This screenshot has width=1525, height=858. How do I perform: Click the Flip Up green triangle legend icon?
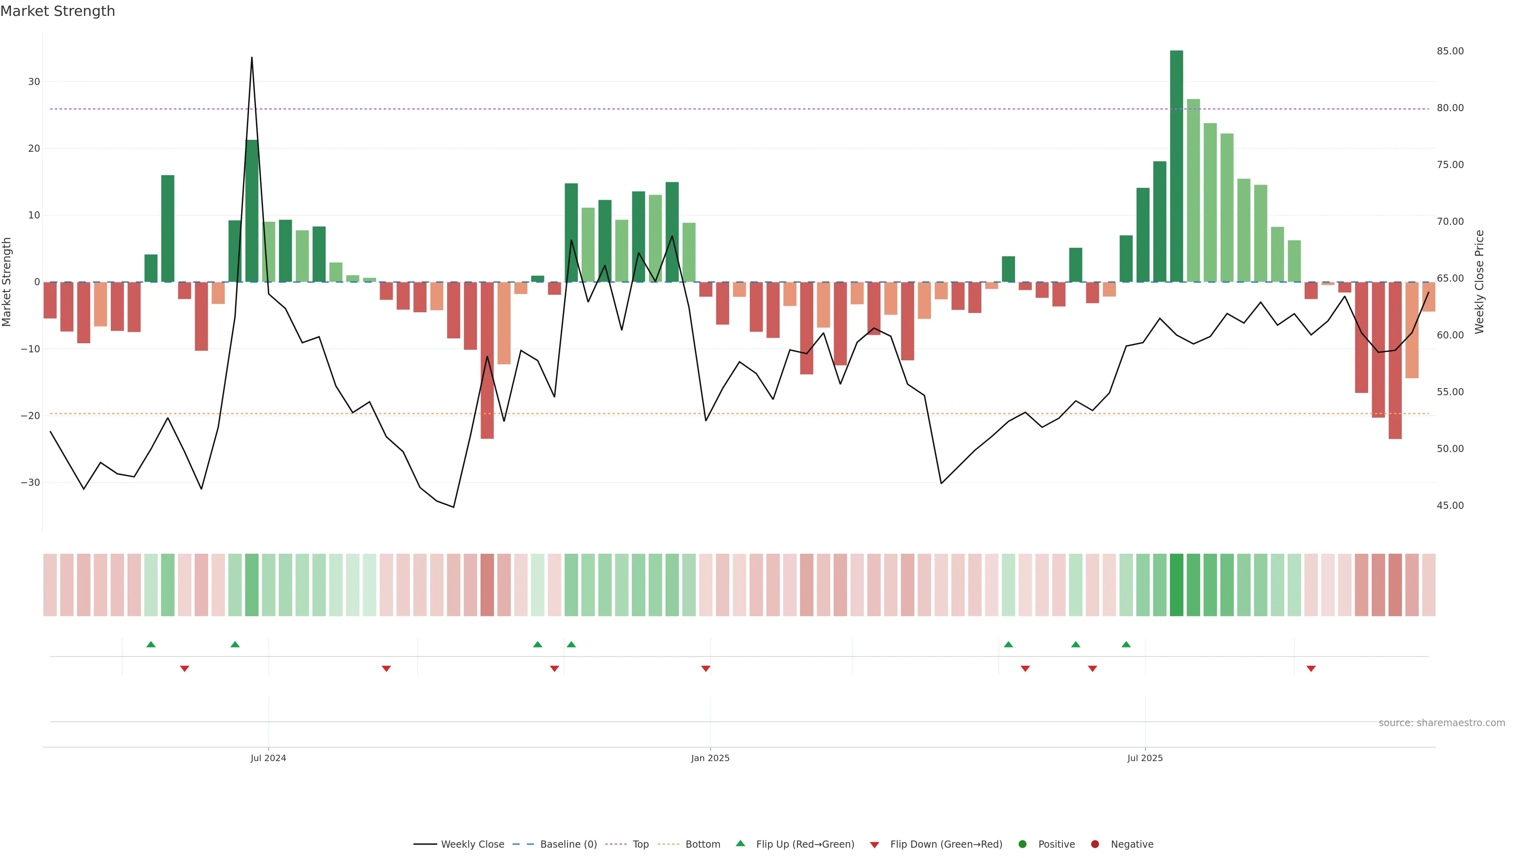click(740, 843)
